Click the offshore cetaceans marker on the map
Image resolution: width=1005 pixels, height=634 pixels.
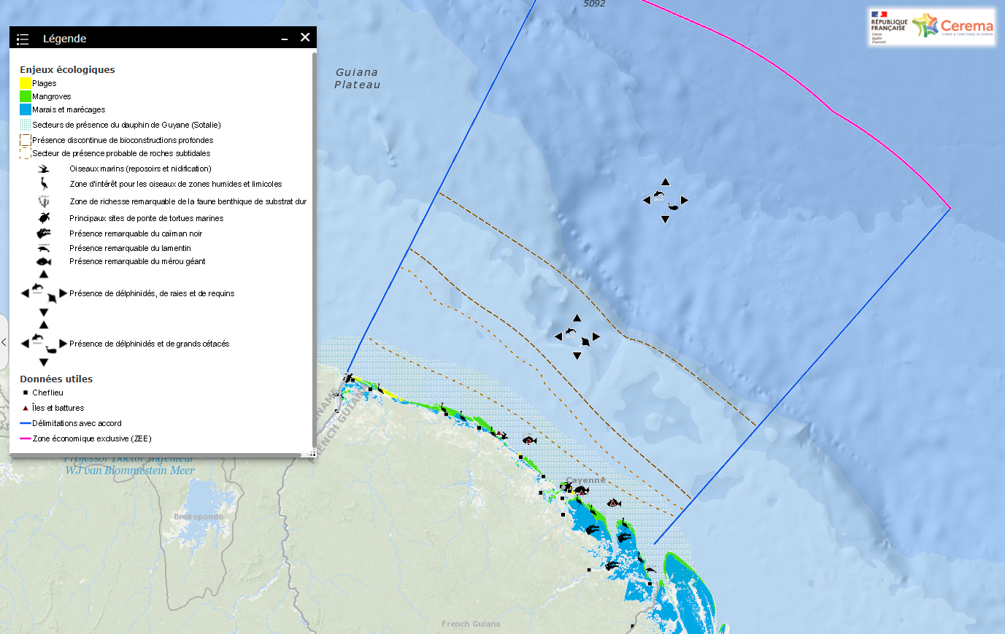point(665,200)
